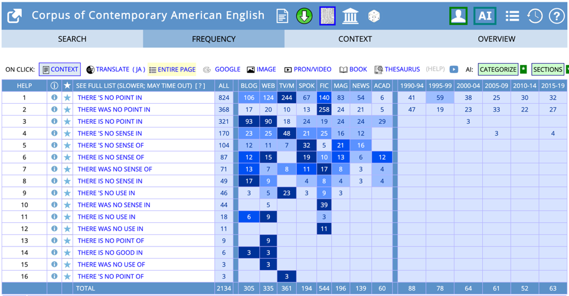Click info icon for THERE IS NO POINT IN
Viewport: 569px width, 296px height.
click(54, 121)
